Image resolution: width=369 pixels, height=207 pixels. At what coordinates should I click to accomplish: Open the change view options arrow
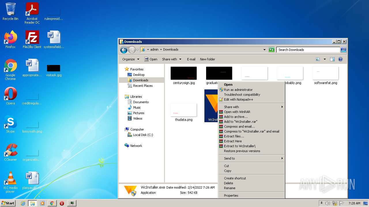(325, 59)
